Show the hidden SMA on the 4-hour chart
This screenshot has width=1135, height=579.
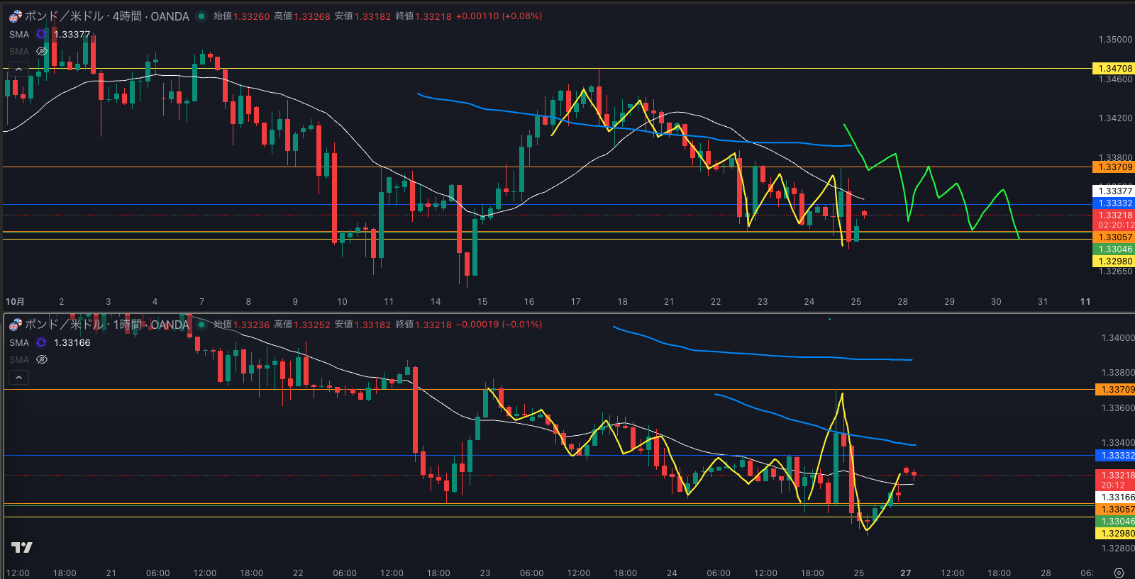click(42, 51)
